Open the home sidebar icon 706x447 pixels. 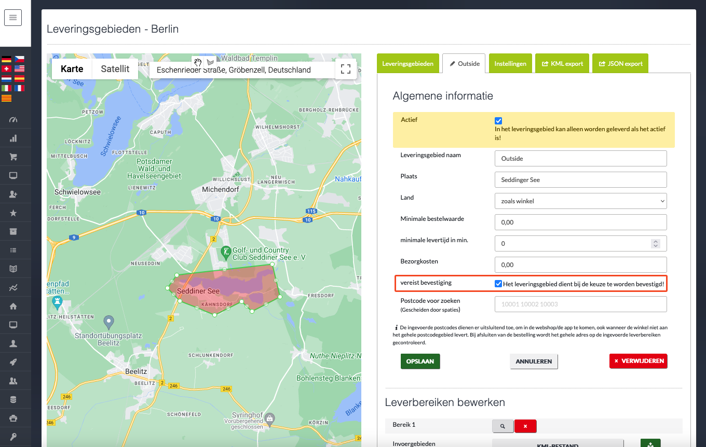point(13,306)
